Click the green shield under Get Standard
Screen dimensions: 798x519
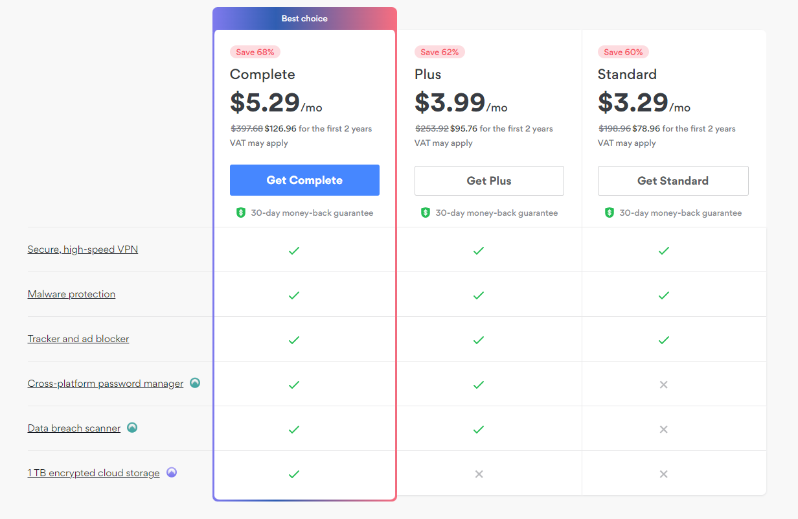coord(610,213)
